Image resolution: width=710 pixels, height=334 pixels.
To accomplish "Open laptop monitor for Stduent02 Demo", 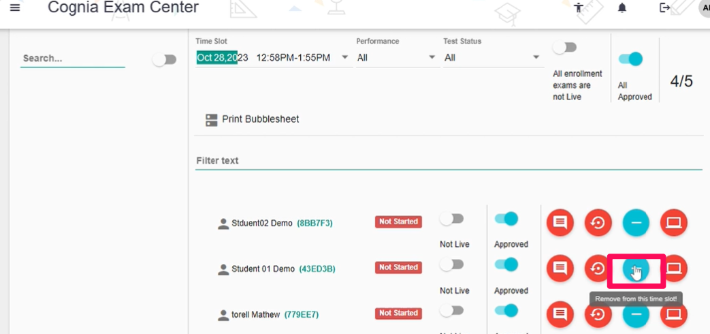I will tap(674, 222).
